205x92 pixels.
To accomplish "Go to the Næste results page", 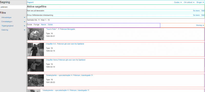I will click(44, 25).
